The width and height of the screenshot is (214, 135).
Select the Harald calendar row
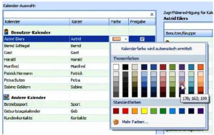(x=56, y=59)
